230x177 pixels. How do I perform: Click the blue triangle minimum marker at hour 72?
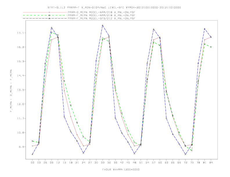coord(186,154)
